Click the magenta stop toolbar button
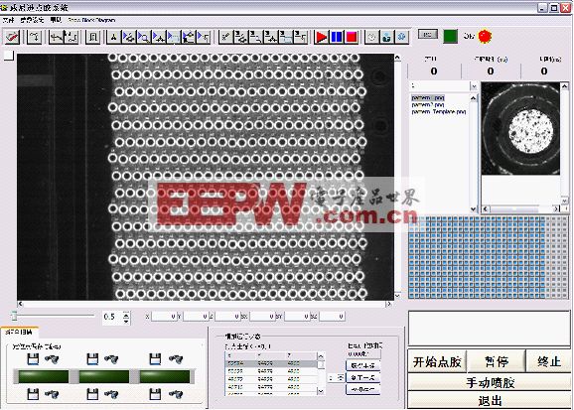This screenshot has width=574, height=410. pos(352,37)
